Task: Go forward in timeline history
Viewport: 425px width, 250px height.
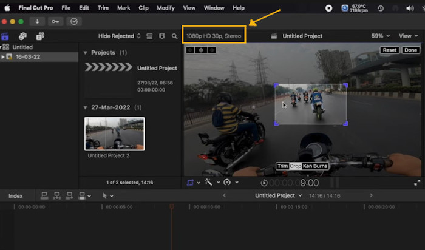Action: (371, 195)
